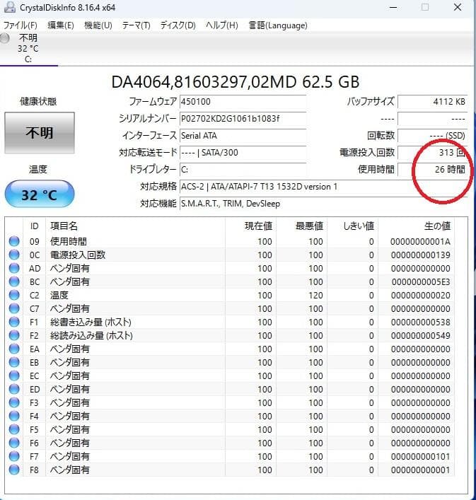Click the blue status dot for row ED
Image resolution: width=476 pixels, height=500 pixels.
[14, 389]
